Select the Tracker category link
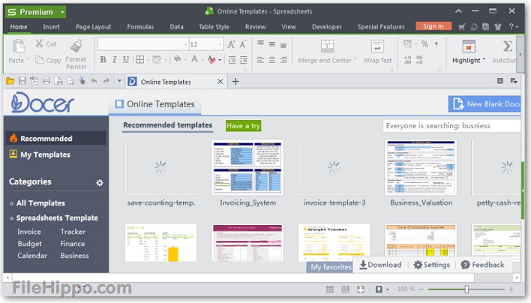Image resolution: width=531 pixels, height=303 pixels. pos(73,232)
